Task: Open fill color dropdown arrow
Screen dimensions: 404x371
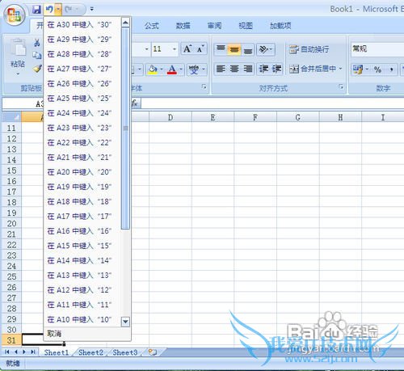Action: tap(162, 70)
